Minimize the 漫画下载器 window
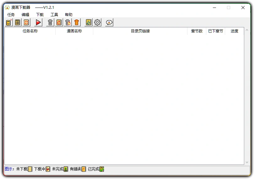The height and width of the screenshot is (179, 254). coord(214,8)
